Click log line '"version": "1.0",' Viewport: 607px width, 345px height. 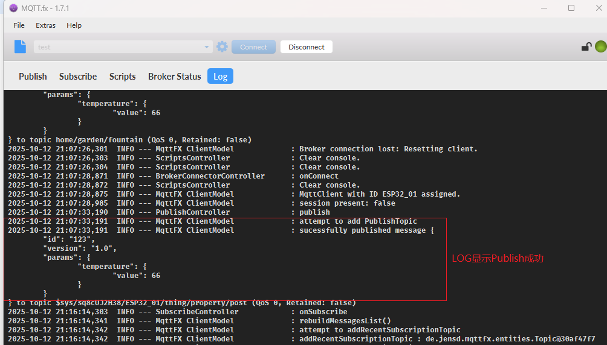pyautogui.click(x=80, y=248)
